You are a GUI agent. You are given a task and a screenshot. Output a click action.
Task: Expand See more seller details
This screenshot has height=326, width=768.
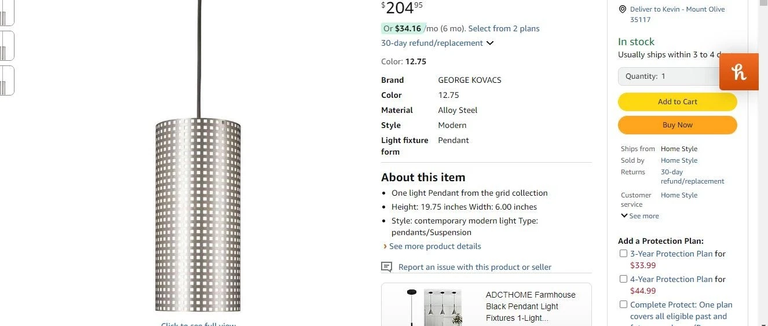click(640, 216)
